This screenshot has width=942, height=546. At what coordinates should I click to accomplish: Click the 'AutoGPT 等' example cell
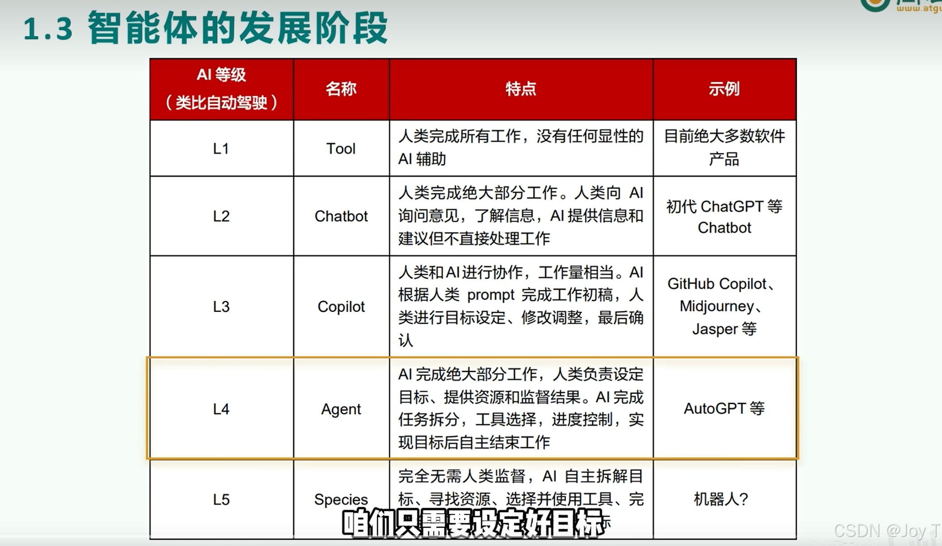[x=724, y=408]
